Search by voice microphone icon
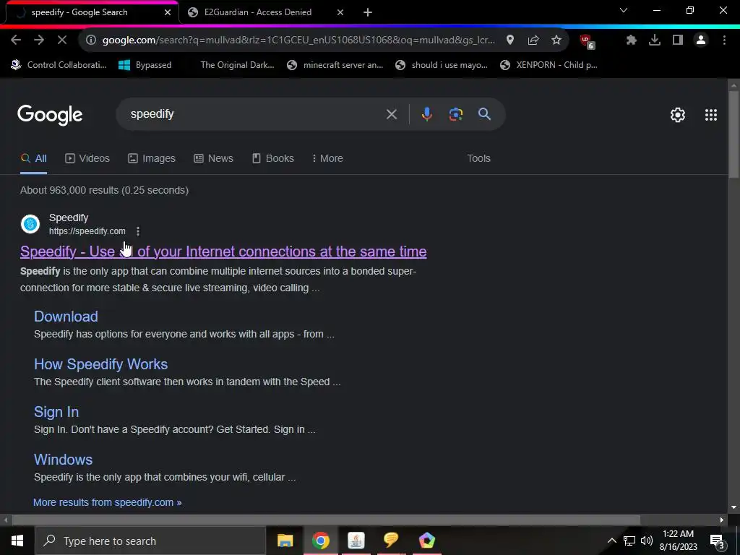 [x=426, y=114]
